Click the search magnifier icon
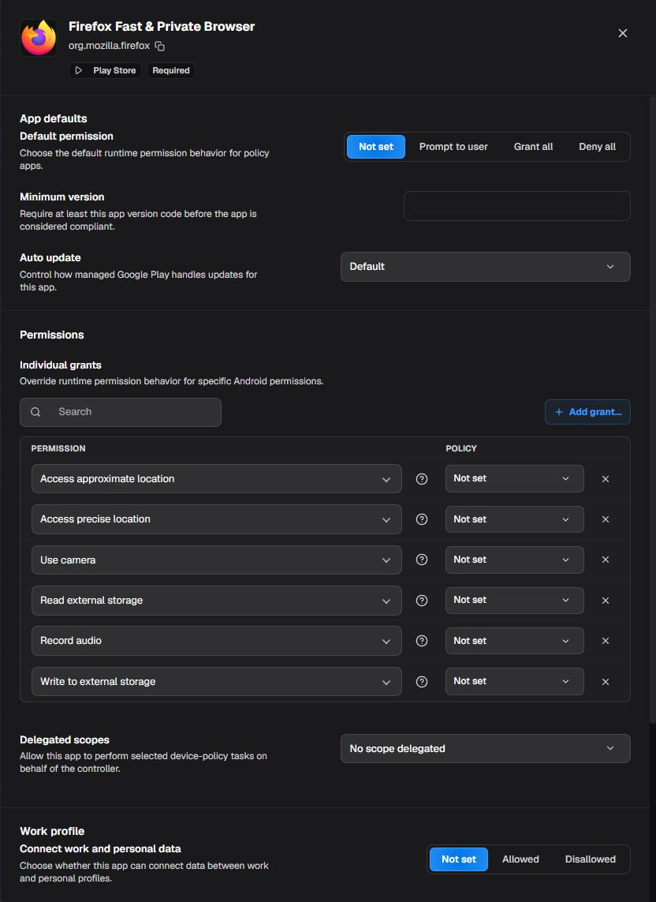Image resolution: width=656 pixels, height=902 pixels. pyautogui.click(x=35, y=412)
